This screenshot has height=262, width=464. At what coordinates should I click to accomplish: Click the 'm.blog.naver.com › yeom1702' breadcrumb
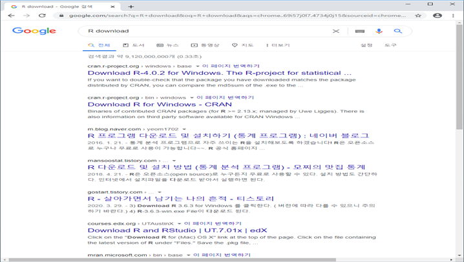[x=133, y=129]
